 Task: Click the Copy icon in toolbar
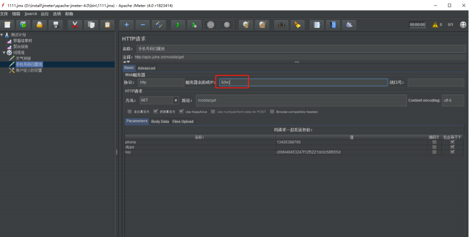tap(91, 25)
